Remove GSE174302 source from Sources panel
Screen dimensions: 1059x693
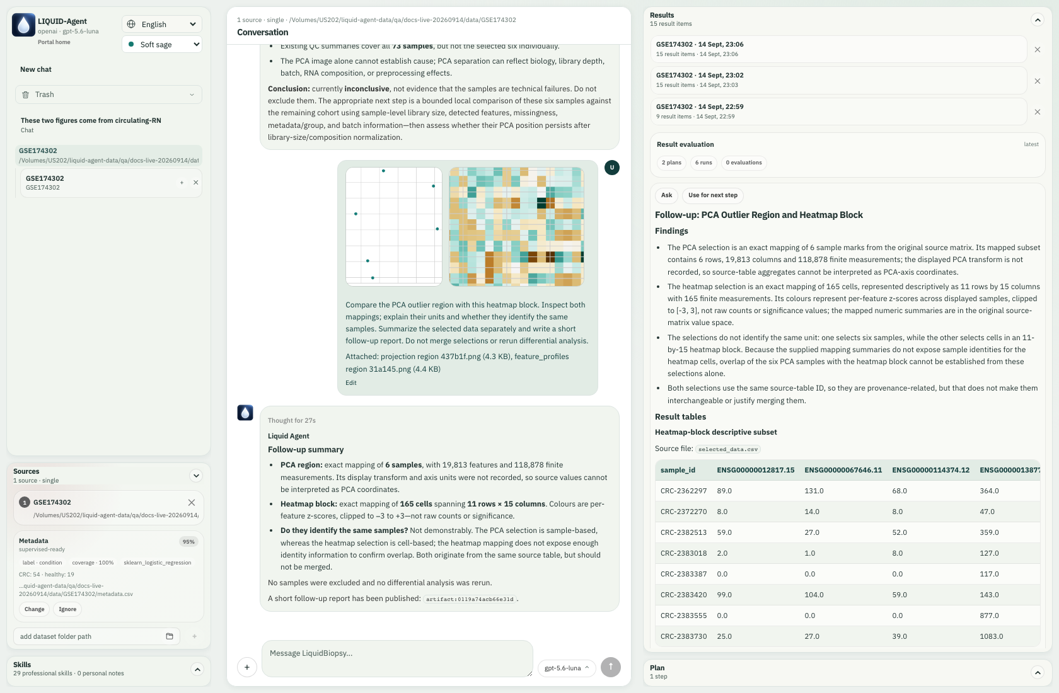(192, 502)
